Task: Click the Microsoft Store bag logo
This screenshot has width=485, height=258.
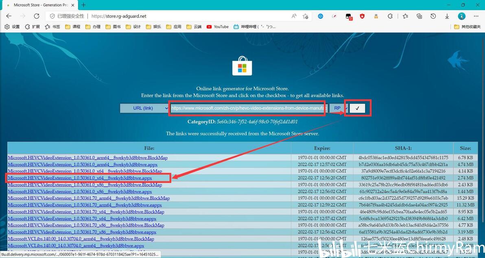Action: coord(242,66)
